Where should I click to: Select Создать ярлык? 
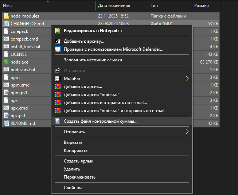[122, 161]
